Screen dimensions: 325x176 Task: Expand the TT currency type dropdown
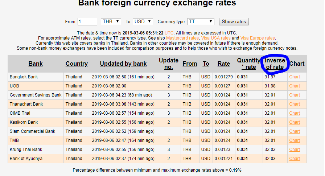point(201,21)
